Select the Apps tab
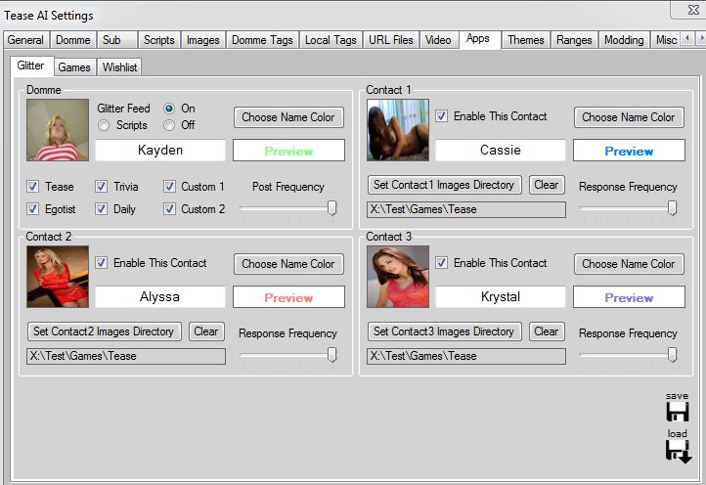Viewport: 706px width, 485px height. coord(478,39)
